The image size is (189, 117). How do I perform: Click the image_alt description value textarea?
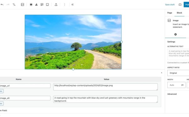point(105,99)
